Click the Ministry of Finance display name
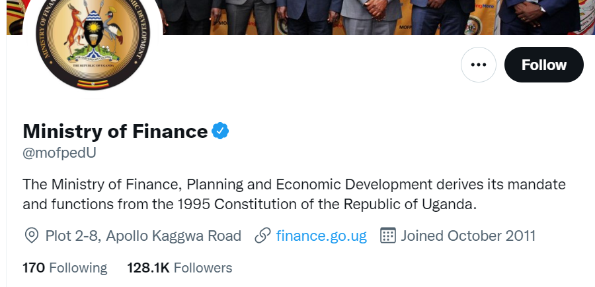The image size is (595, 287). (115, 131)
